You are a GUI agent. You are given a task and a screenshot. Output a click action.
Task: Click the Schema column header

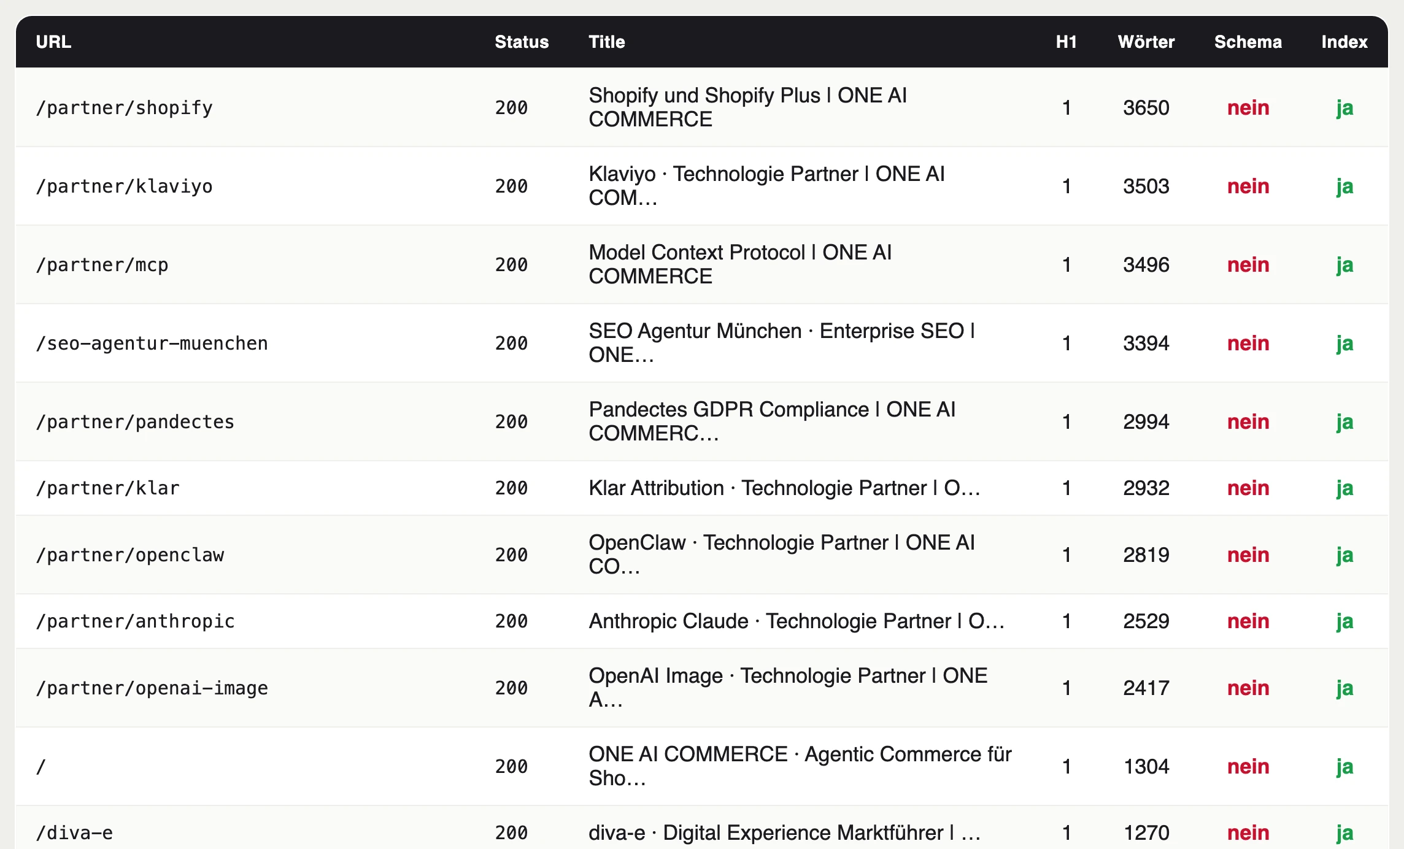coord(1248,42)
